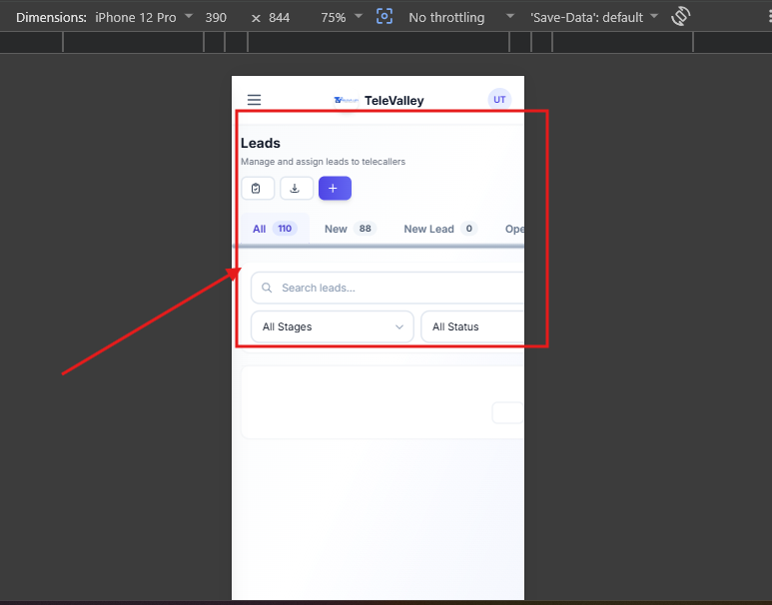
Task: Open the All Status dropdown
Action: pos(472,326)
